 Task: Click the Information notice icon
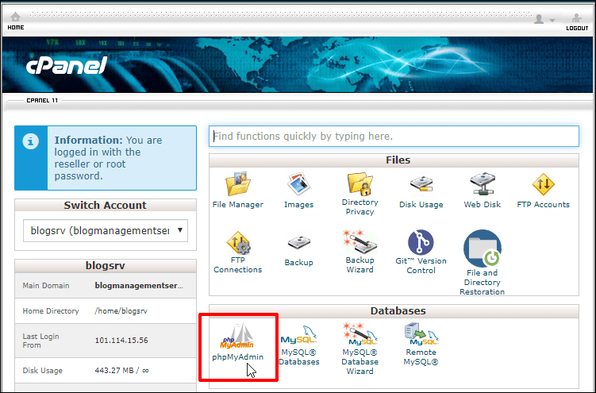31,141
